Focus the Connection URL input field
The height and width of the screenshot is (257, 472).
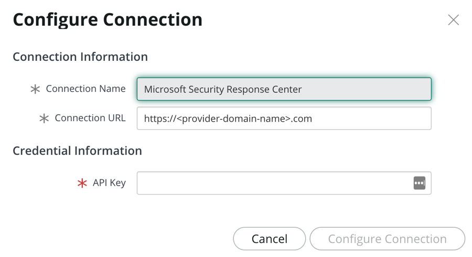pyautogui.click(x=284, y=118)
